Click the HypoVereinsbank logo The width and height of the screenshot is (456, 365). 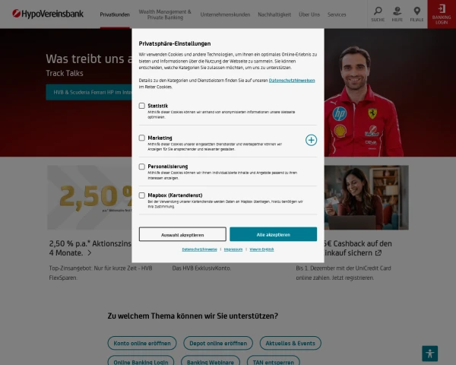(48, 14)
